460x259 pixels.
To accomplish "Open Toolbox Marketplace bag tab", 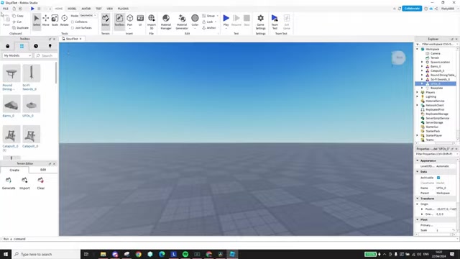I will (8, 46).
